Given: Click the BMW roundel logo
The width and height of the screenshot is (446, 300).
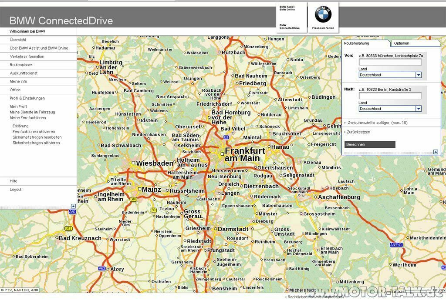Looking at the screenshot, I should [323, 14].
